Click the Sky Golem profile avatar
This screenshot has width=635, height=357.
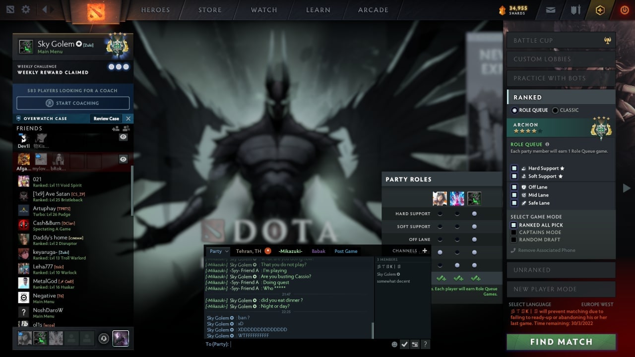coord(26,47)
